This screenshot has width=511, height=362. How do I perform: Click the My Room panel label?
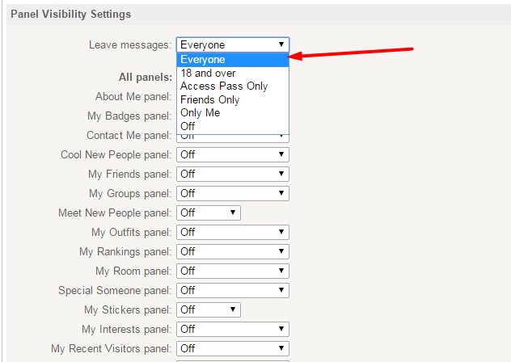click(133, 271)
